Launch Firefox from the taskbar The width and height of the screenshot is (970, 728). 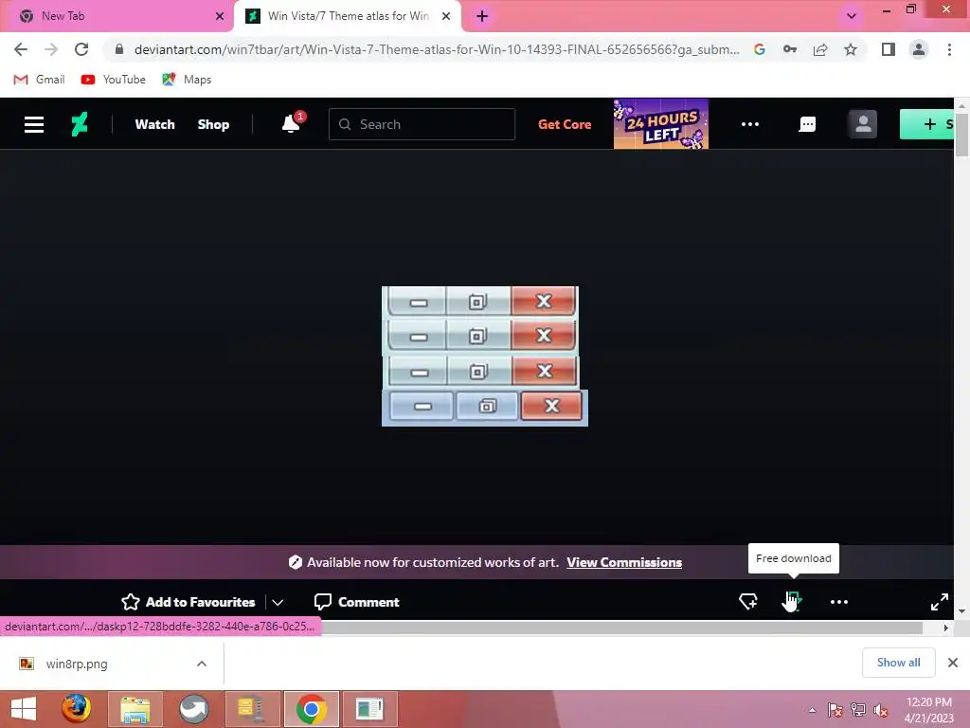point(76,709)
